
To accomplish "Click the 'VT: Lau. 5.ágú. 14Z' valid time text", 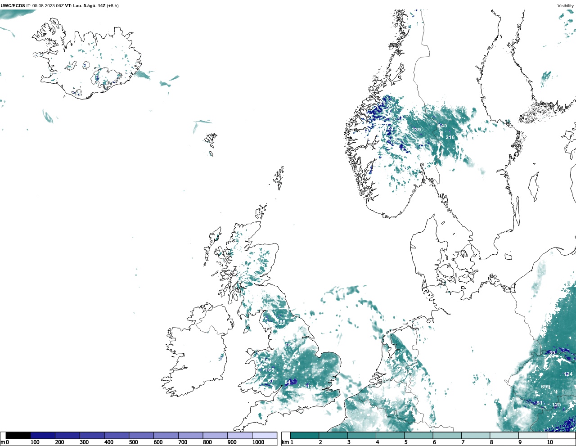I will pos(85,6).
